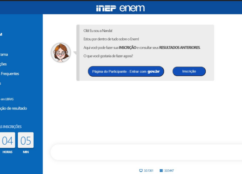This screenshot has height=174, width=242.
Task: Click the version number 3.0.5447
Action: click(x=169, y=171)
